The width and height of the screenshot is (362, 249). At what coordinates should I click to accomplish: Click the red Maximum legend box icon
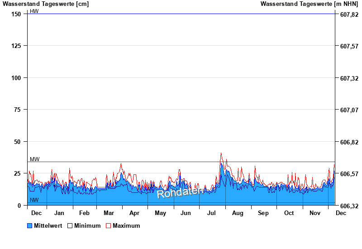point(108,225)
